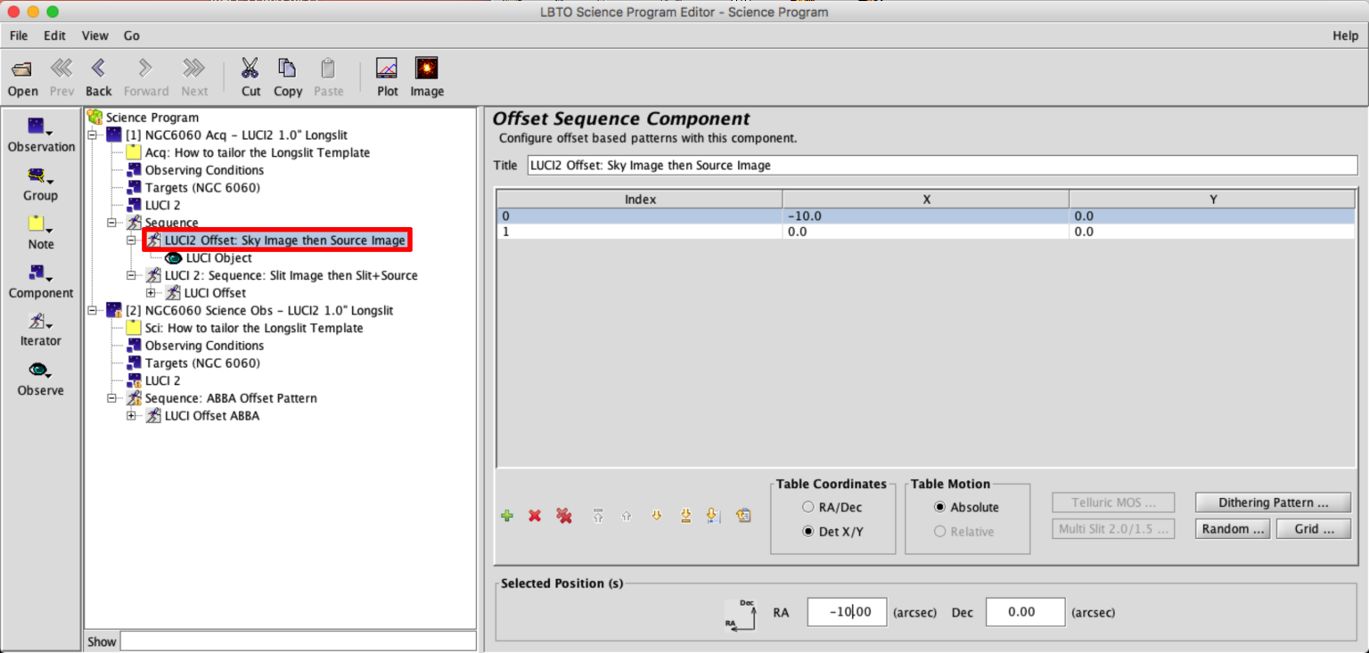Image resolution: width=1369 pixels, height=653 pixels.
Task: Open the Edit menu
Action: (55, 36)
